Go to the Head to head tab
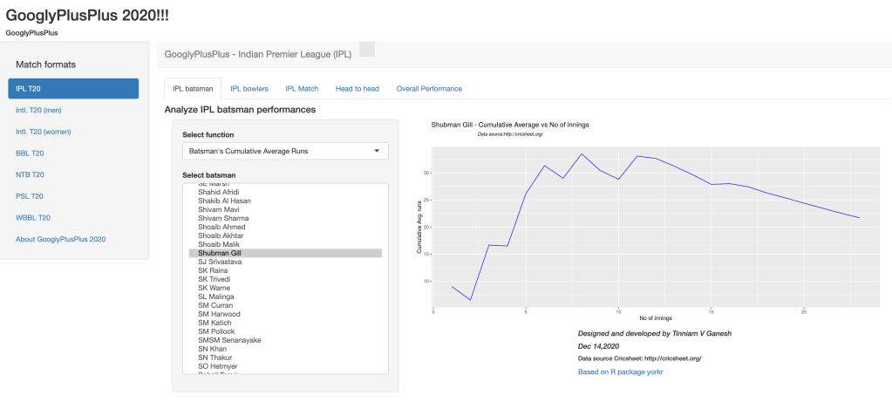The width and height of the screenshot is (892, 402). (357, 89)
